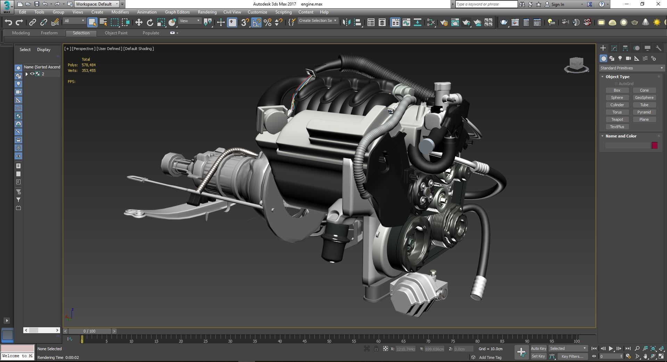Open the Motion panel tab
The width and height of the screenshot is (667, 362).
point(636,48)
